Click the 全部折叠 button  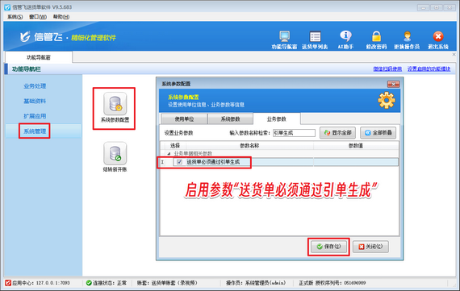tap(378, 133)
